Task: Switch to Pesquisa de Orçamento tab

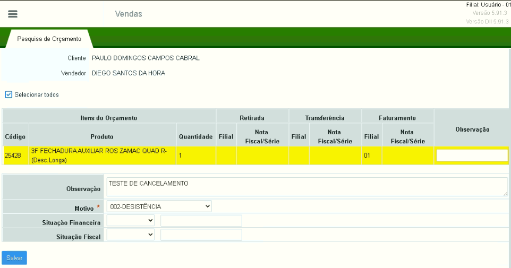Action: click(49, 39)
